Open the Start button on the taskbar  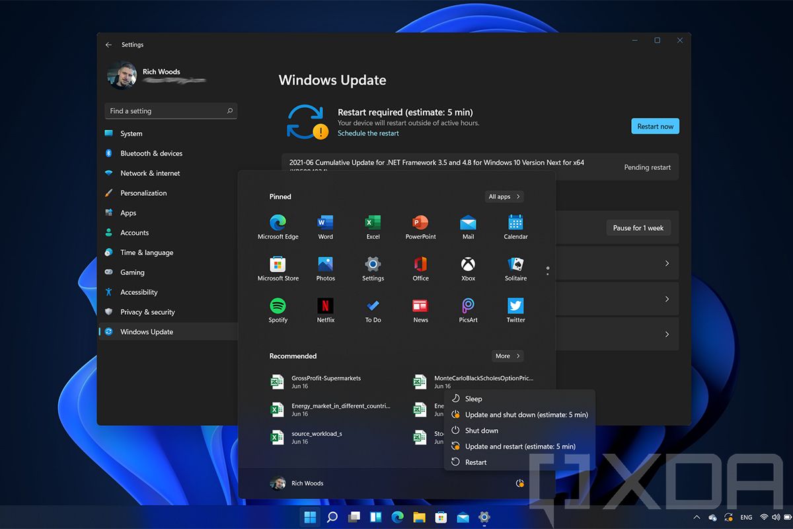coord(309,517)
